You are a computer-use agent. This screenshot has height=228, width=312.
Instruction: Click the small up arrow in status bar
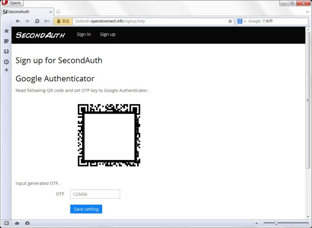[257, 223]
